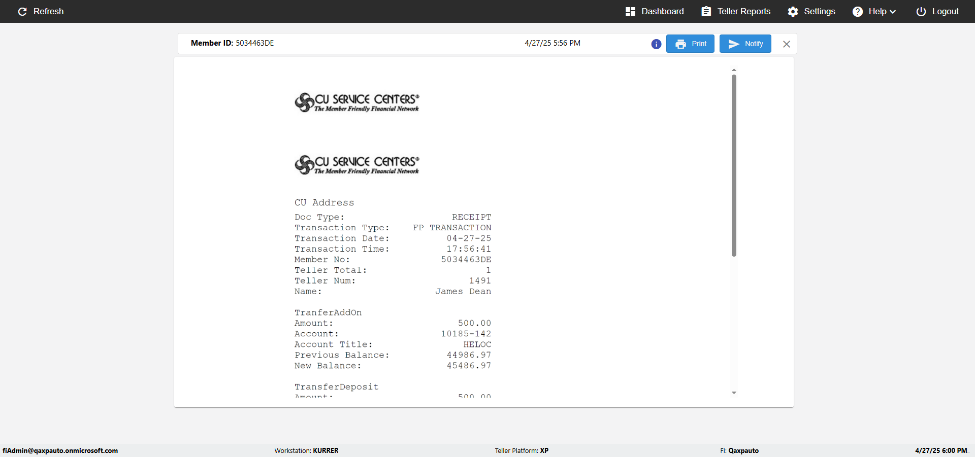
Task: Click the FP TRANSACTION value
Action: (452, 228)
